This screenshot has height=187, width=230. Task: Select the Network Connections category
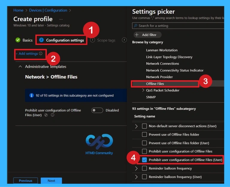point(163,64)
